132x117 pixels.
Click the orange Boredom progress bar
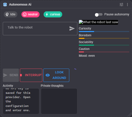pyautogui.click(x=104, y=38)
